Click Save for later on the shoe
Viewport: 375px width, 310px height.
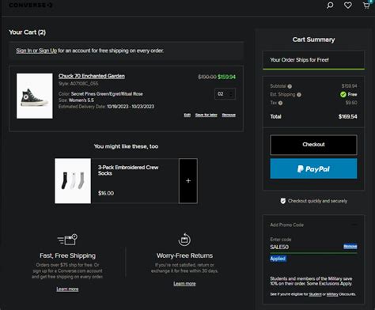(206, 115)
